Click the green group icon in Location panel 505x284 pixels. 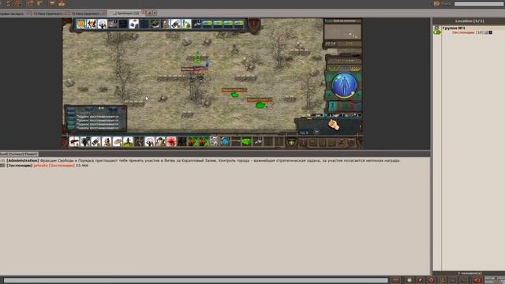437,32
